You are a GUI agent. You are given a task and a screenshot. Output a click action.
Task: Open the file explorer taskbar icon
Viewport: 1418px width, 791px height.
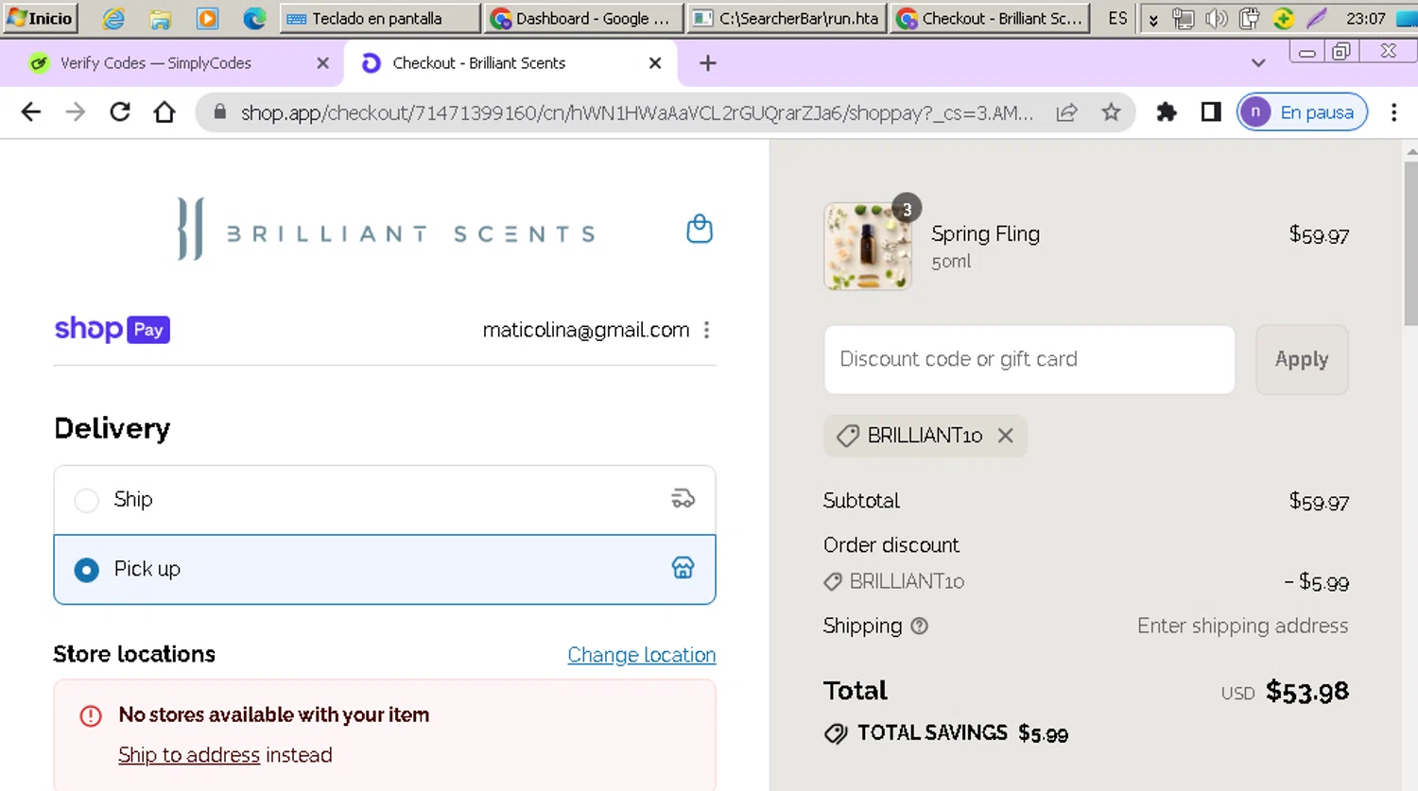pos(161,18)
